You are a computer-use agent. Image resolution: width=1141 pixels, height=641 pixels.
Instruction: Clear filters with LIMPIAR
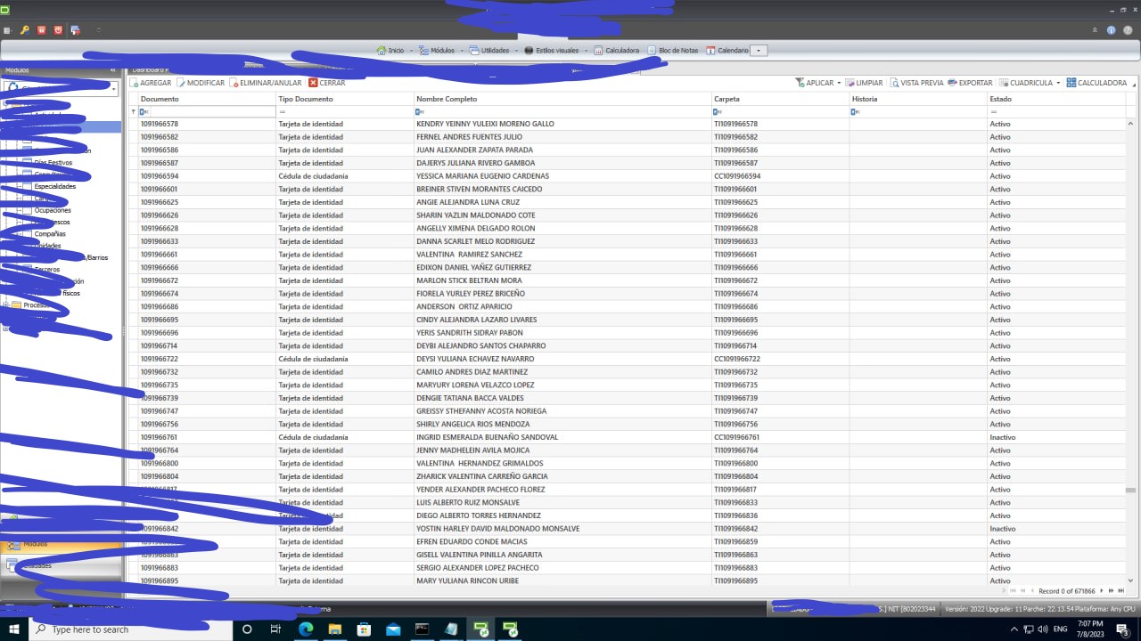pos(864,83)
